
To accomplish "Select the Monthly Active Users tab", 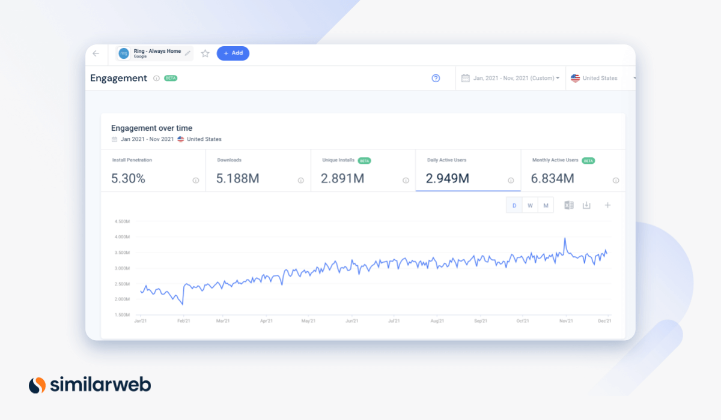I will (x=573, y=170).
